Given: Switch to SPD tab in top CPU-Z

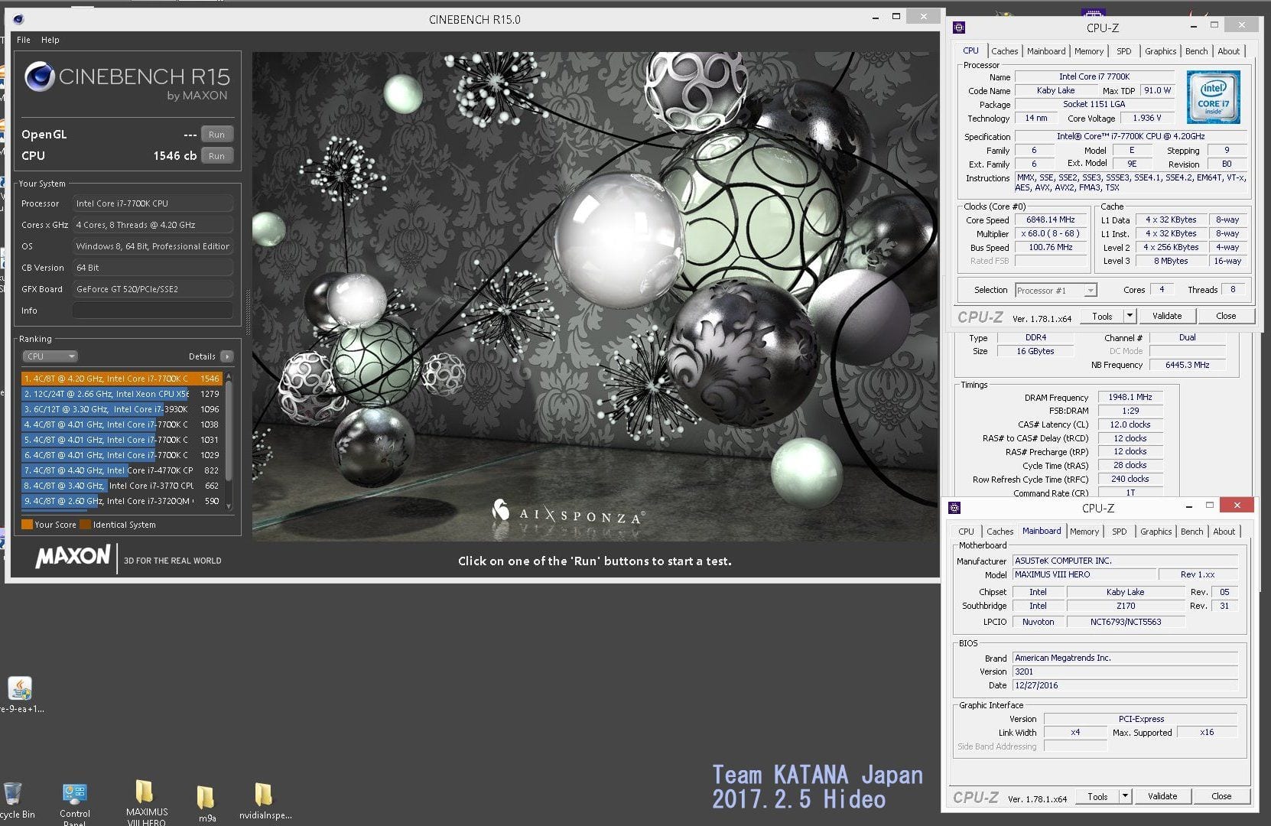Looking at the screenshot, I should pyautogui.click(x=1124, y=51).
